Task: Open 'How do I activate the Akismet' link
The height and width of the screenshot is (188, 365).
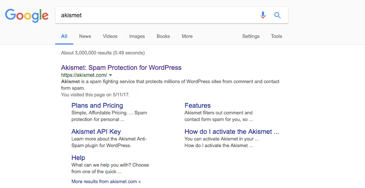Action: (232, 131)
